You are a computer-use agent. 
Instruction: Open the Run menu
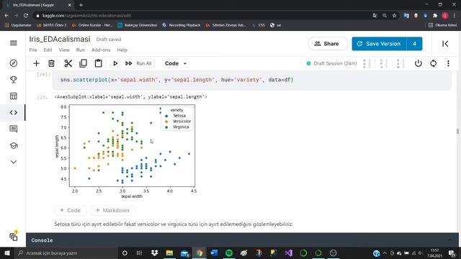tap(80, 50)
